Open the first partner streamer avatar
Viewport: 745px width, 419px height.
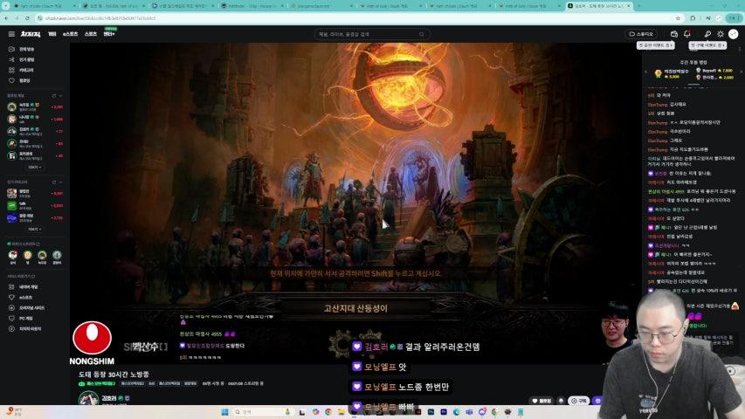[x=13, y=257]
